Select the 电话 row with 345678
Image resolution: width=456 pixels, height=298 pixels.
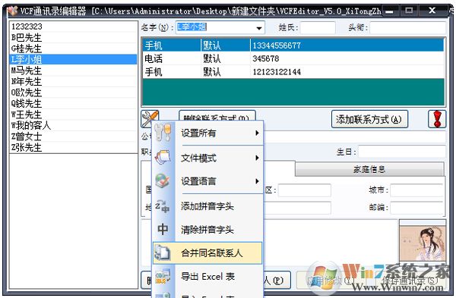(x=293, y=58)
